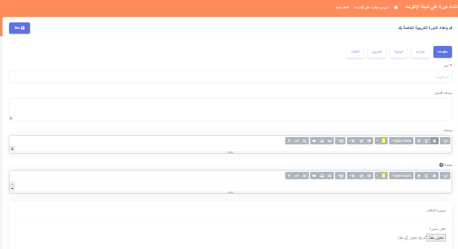The height and width of the screenshot is (249, 458).
Task: Open the color picker arrow in 'وصف' editor
Action: (377, 141)
